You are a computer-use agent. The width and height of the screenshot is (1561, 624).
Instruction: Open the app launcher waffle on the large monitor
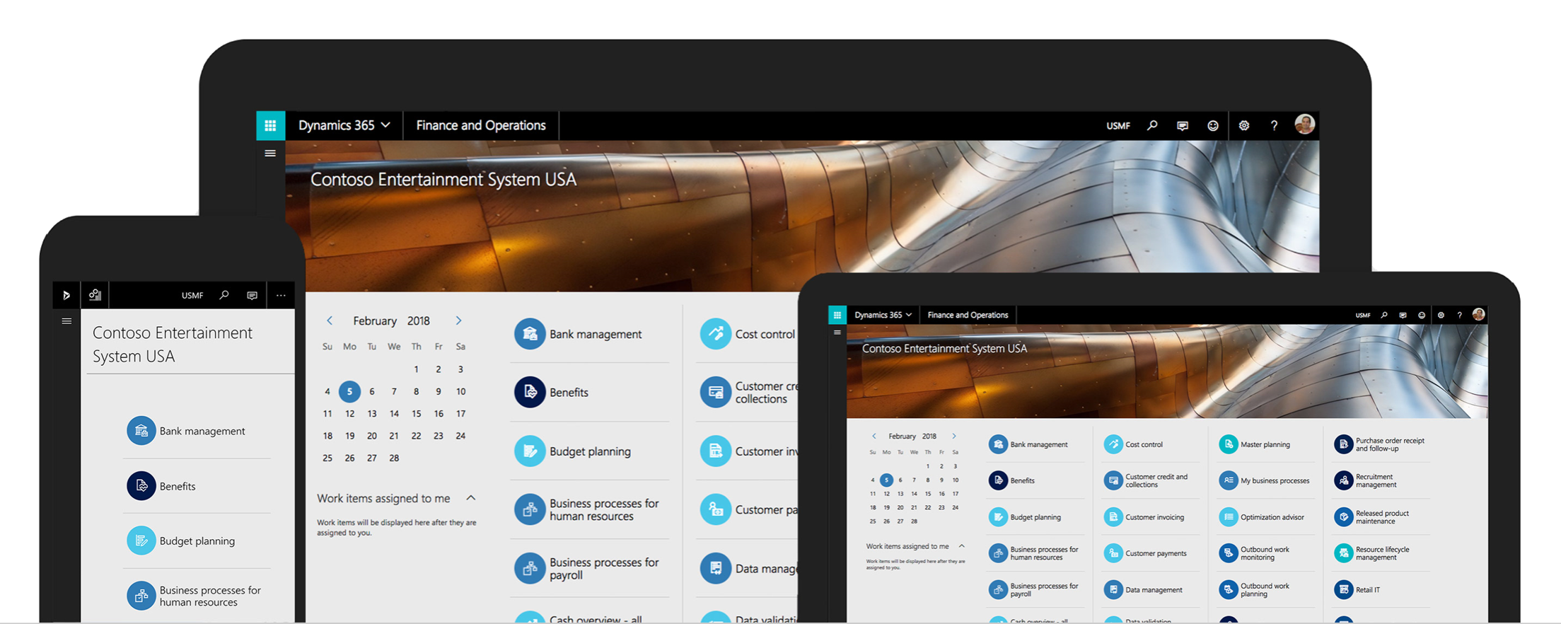point(270,125)
